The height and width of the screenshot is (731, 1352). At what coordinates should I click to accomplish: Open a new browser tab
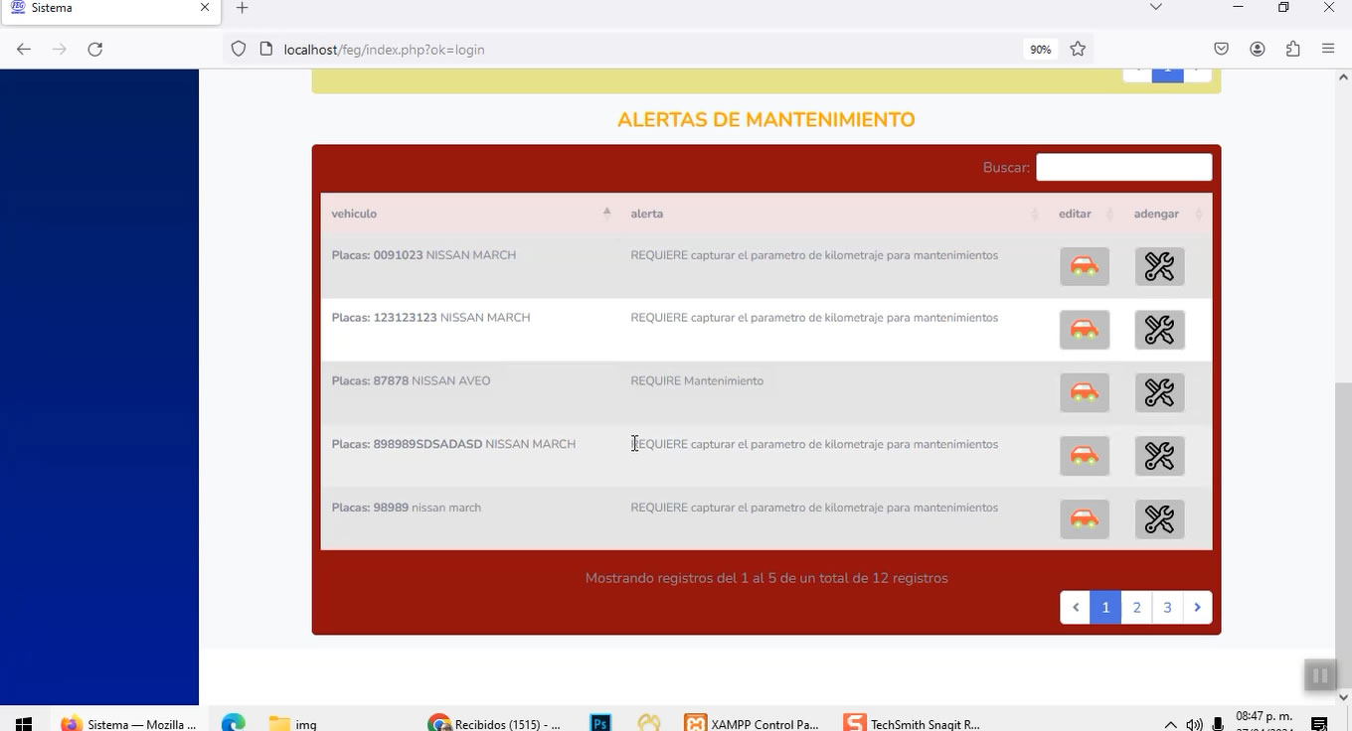tap(242, 8)
